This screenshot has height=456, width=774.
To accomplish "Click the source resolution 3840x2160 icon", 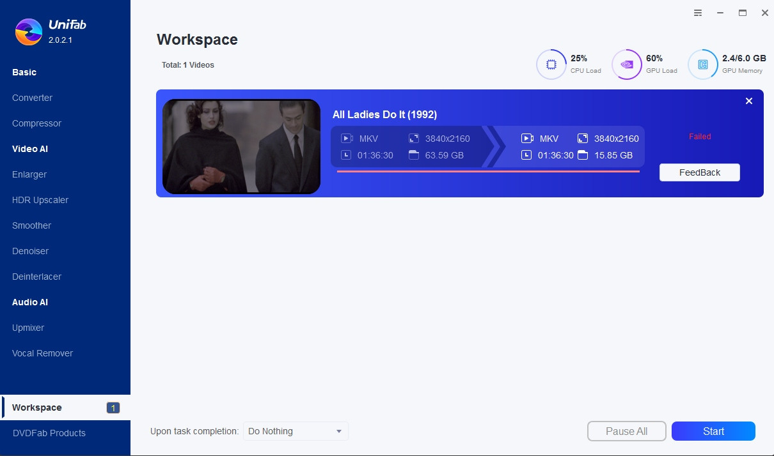I will (x=413, y=139).
